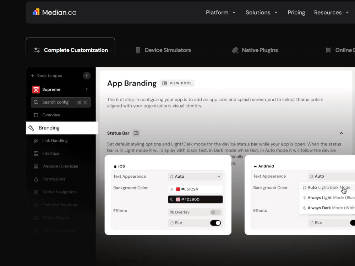The image size is (355, 266).
Task: Click the iOS dark background color swatch #402600
Action: pos(178,199)
